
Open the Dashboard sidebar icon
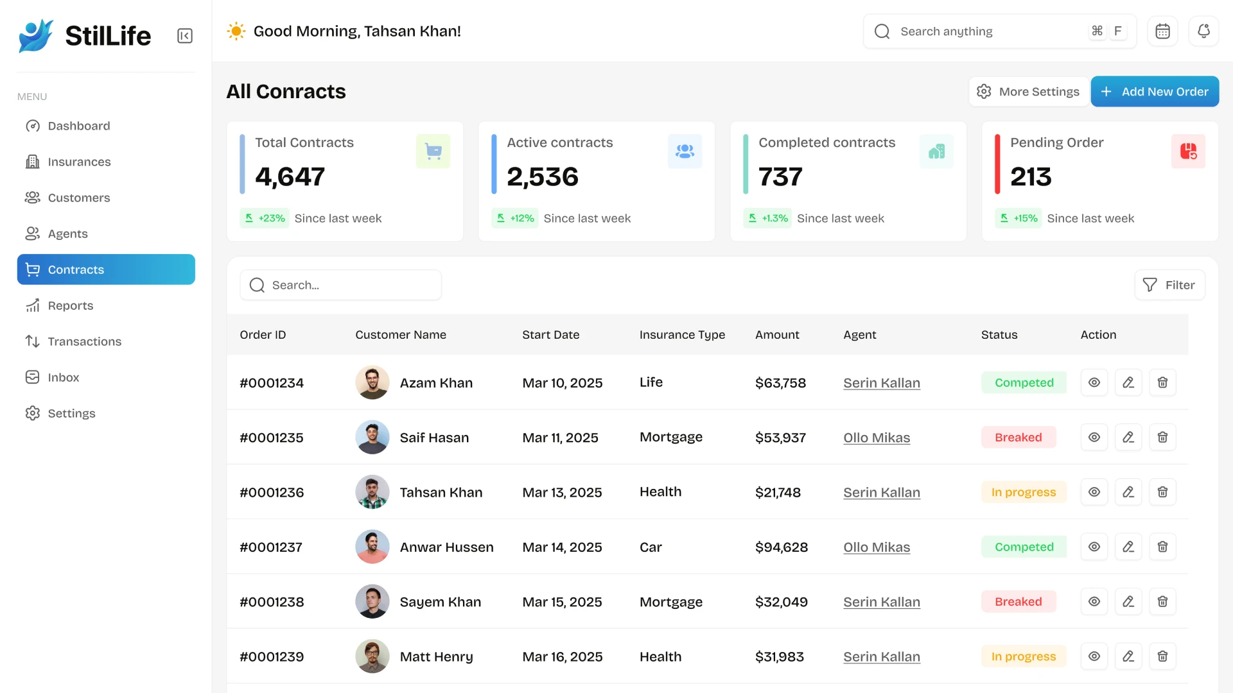tap(33, 126)
